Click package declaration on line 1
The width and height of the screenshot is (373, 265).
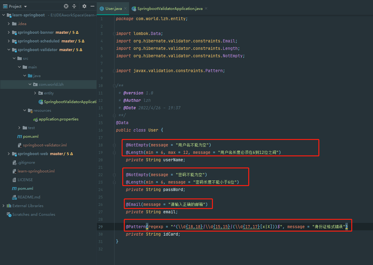152,19
